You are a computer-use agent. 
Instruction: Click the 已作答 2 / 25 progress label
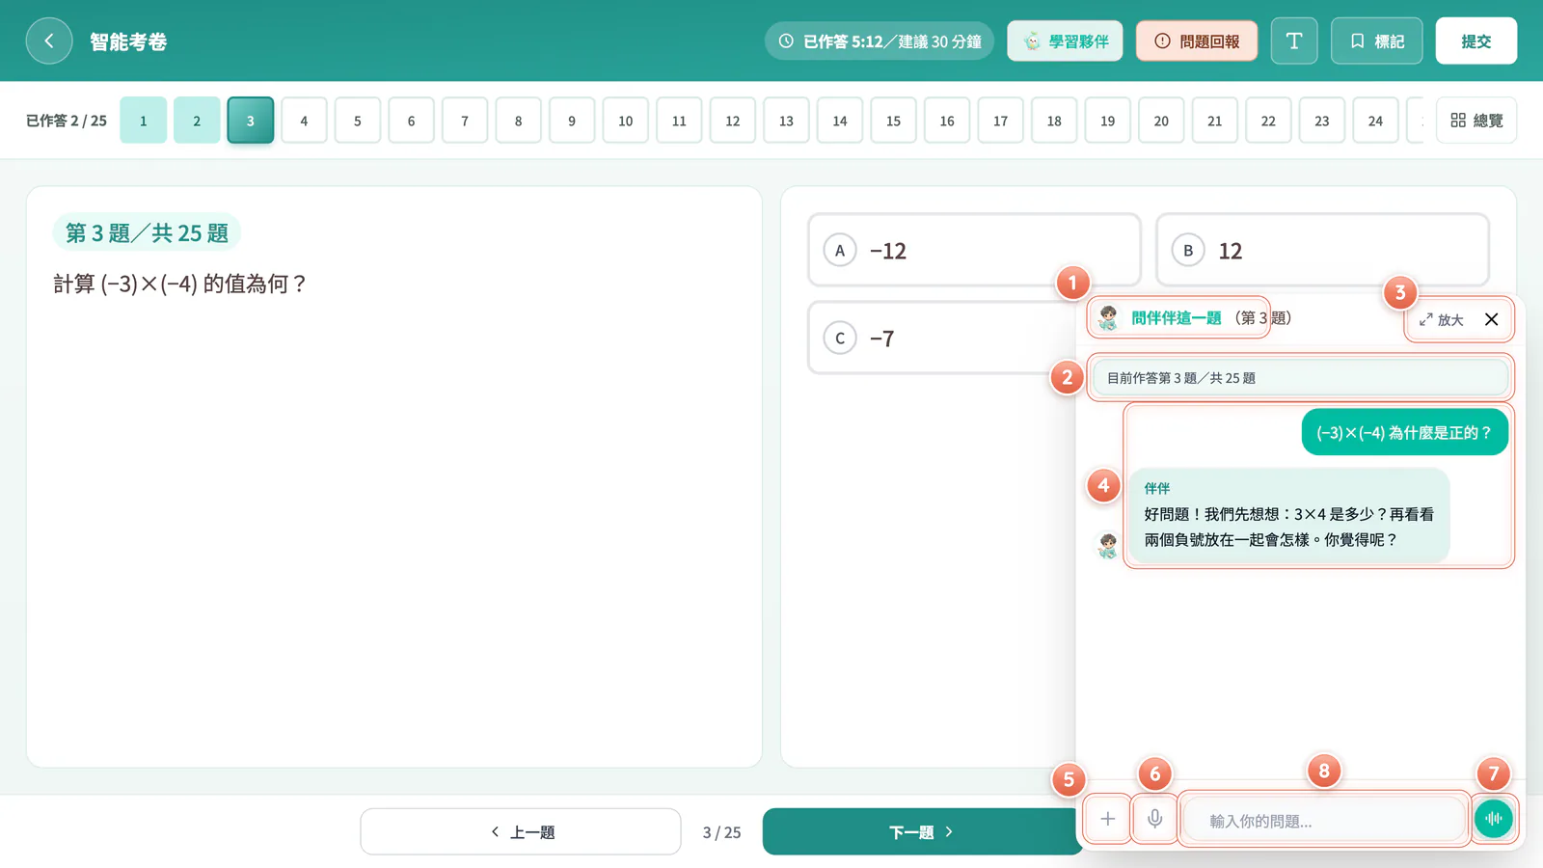[x=67, y=121]
